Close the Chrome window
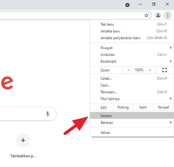174x167 pixels. click(167, 4)
